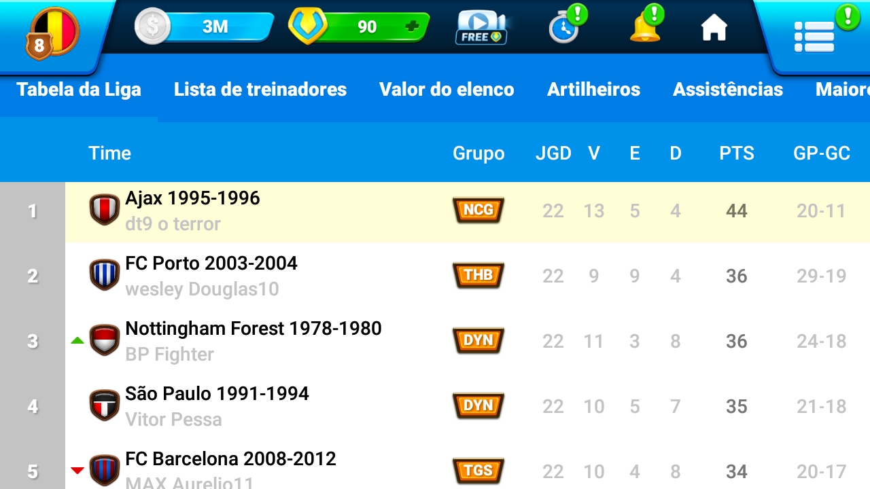
Task: Open the notifications bell
Action: pos(644,28)
